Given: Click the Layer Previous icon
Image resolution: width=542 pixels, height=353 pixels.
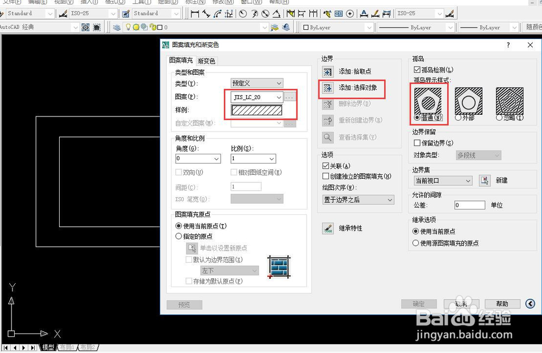Looking at the screenshot, I should pyautogui.click(x=286, y=27).
